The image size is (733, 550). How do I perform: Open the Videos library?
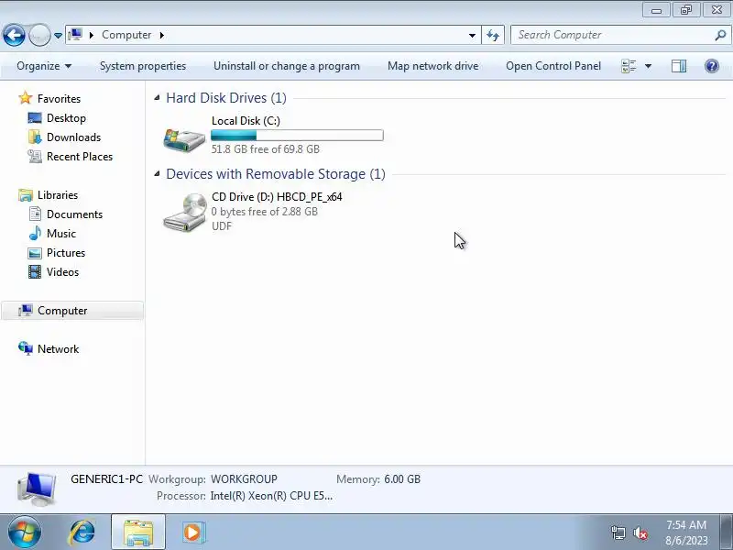(x=62, y=271)
